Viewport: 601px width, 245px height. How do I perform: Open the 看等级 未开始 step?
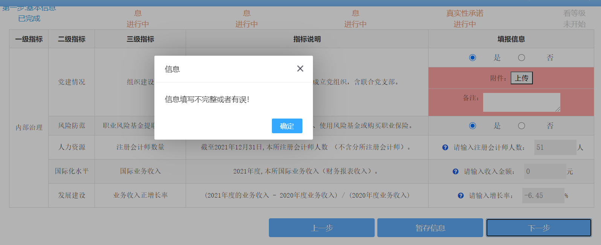point(574,18)
